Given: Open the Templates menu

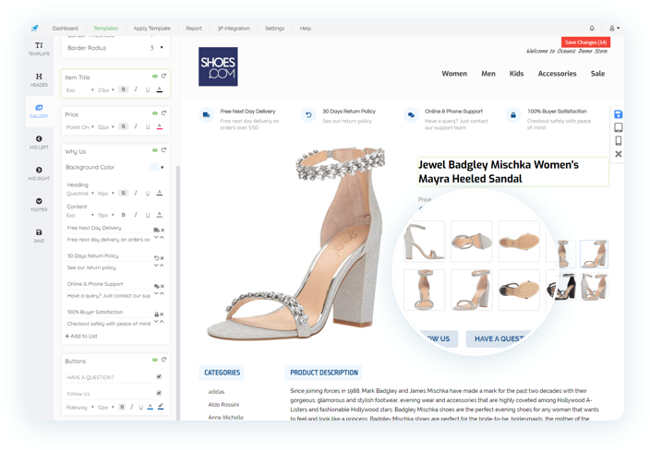Looking at the screenshot, I should pyautogui.click(x=105, y=29).
